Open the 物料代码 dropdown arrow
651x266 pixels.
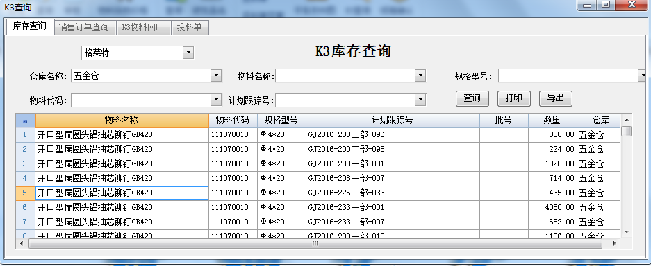coord(216,100)
